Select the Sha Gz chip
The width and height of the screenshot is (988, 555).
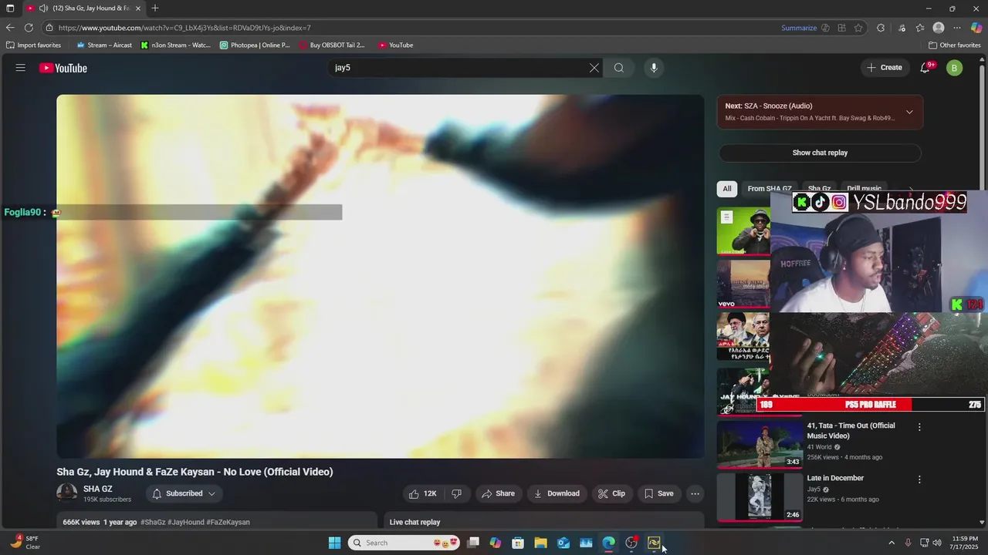(x=819, y=189)
